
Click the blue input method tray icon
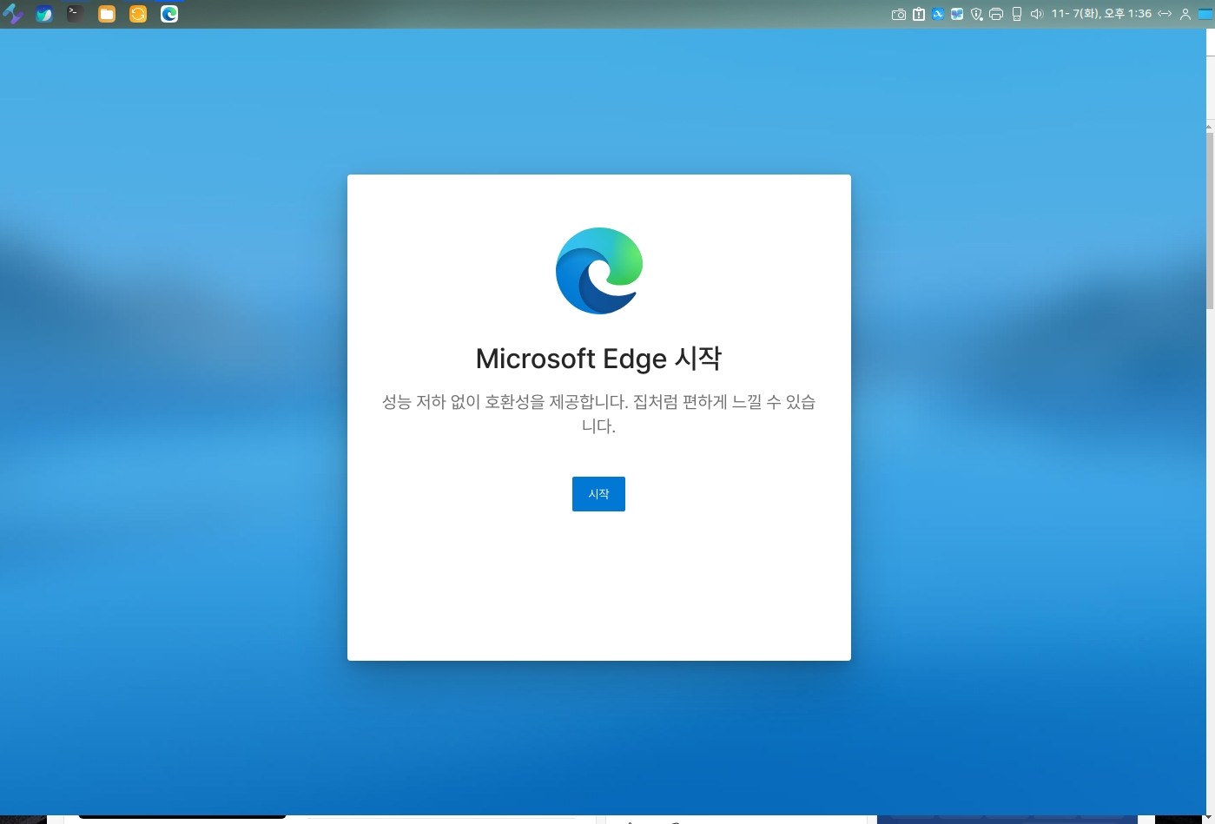pos(938,14)
